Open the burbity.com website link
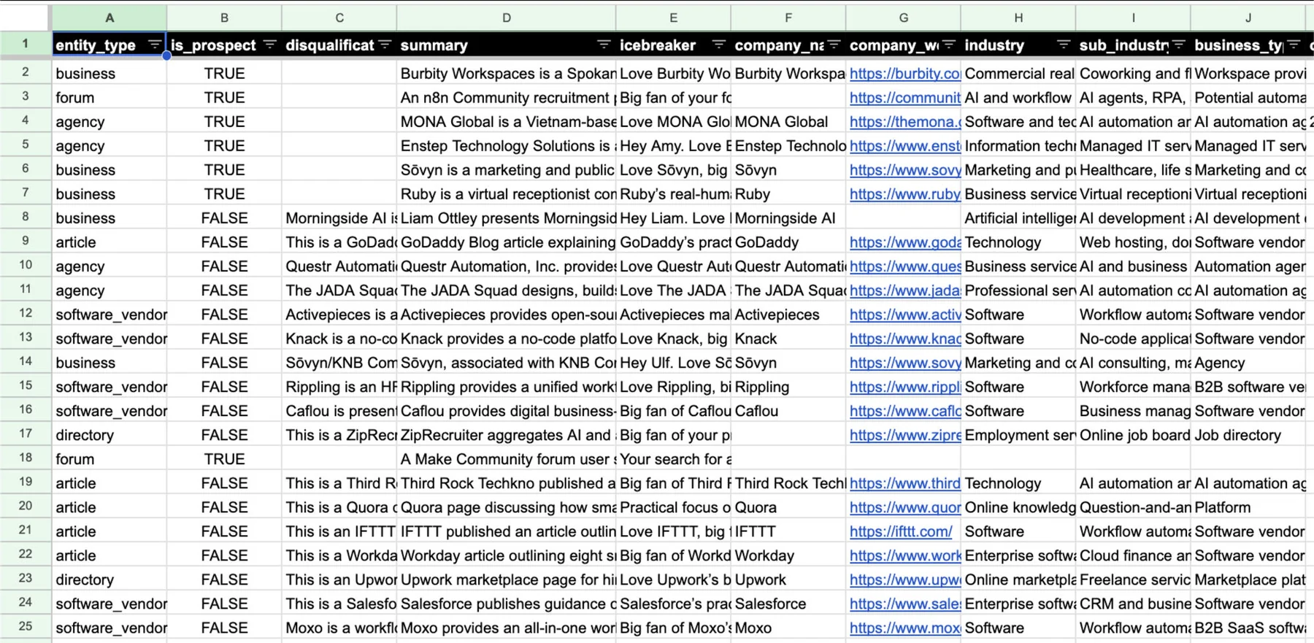The height and width of the screenshot is (643, 1314). (x=904, y=73)
